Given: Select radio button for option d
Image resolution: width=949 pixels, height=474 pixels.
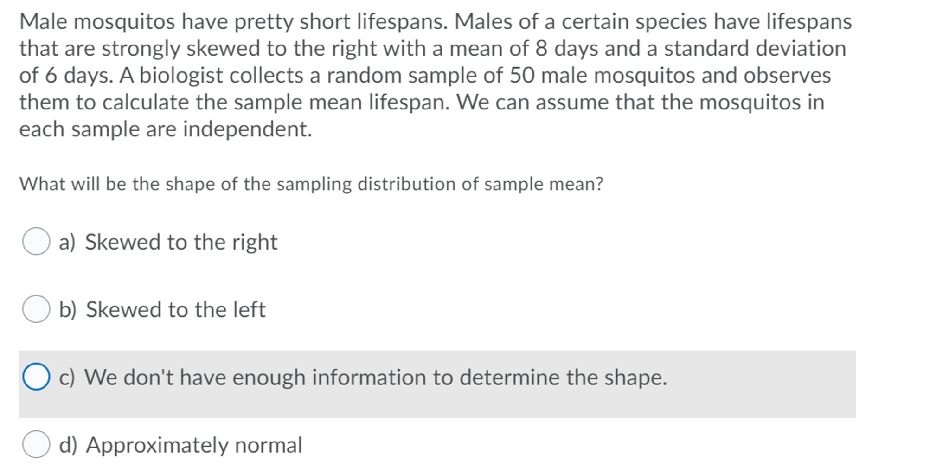Looking at the screenshot, I should point(36,446).
